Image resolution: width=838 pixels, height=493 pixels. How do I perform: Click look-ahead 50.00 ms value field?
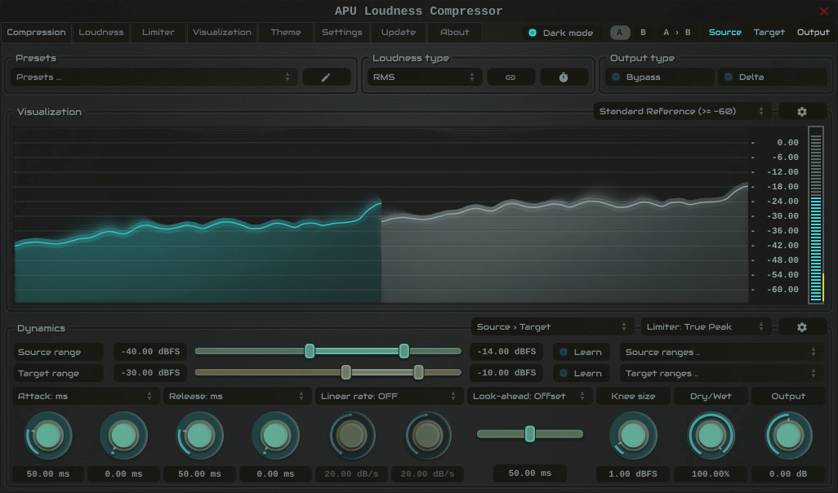pyautogui.click(x=529, y=473)
